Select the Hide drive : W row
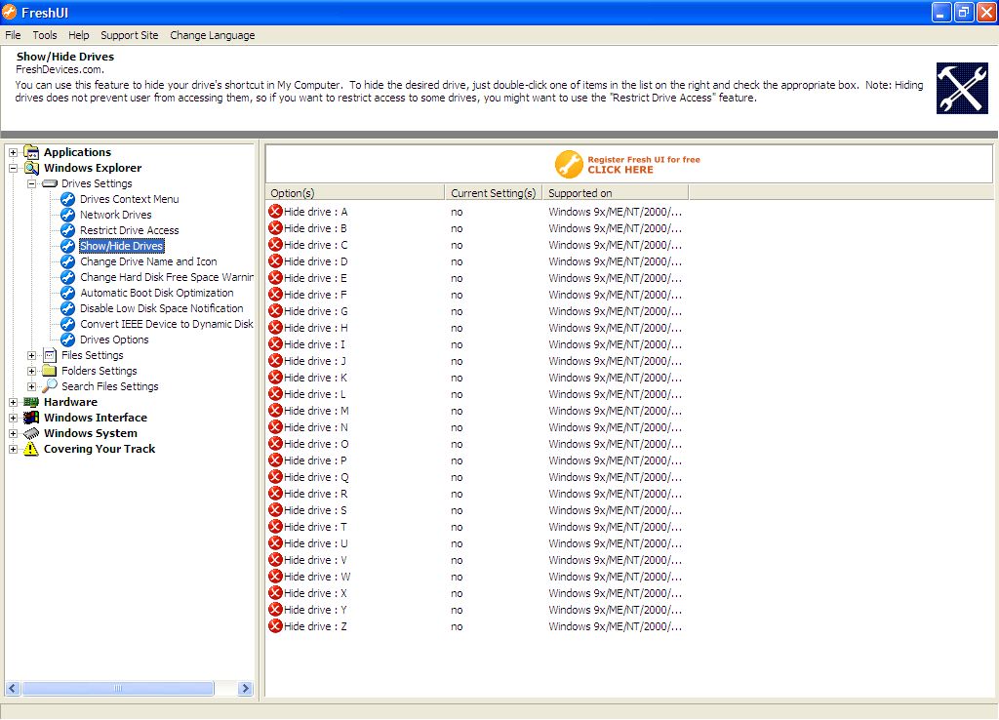Image resolution: width=999 pixels, height=720 pixels. tap(476, 576)
